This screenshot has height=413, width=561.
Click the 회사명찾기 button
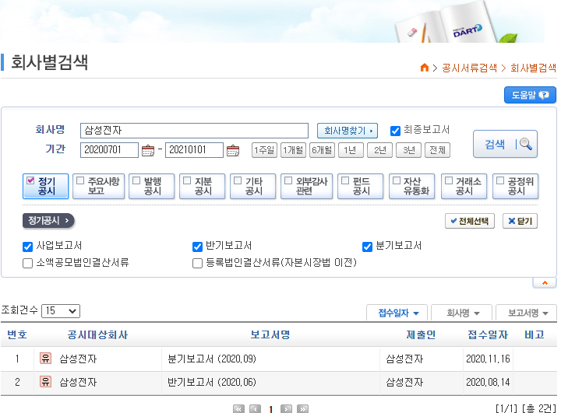tap(348, 131)
